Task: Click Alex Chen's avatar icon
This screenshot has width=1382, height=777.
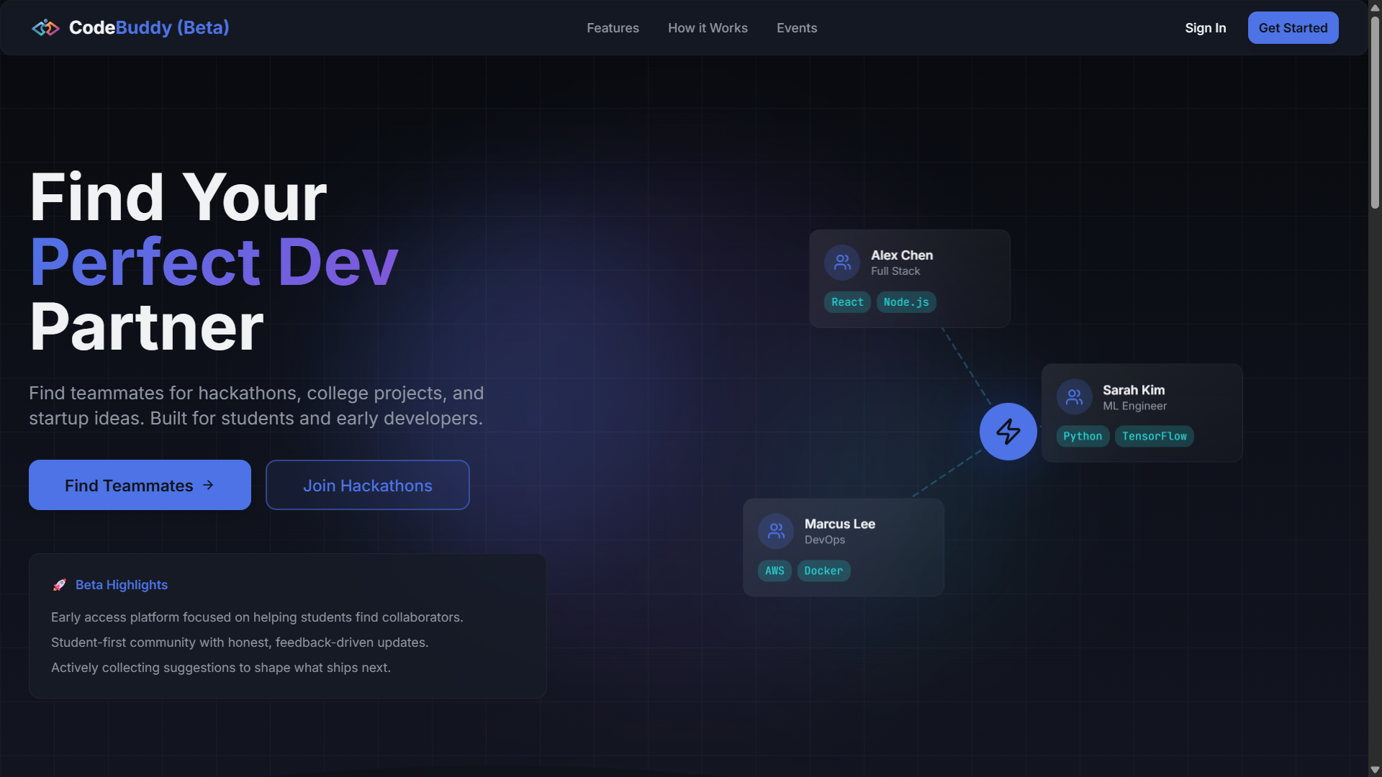Action: point(841,262)
